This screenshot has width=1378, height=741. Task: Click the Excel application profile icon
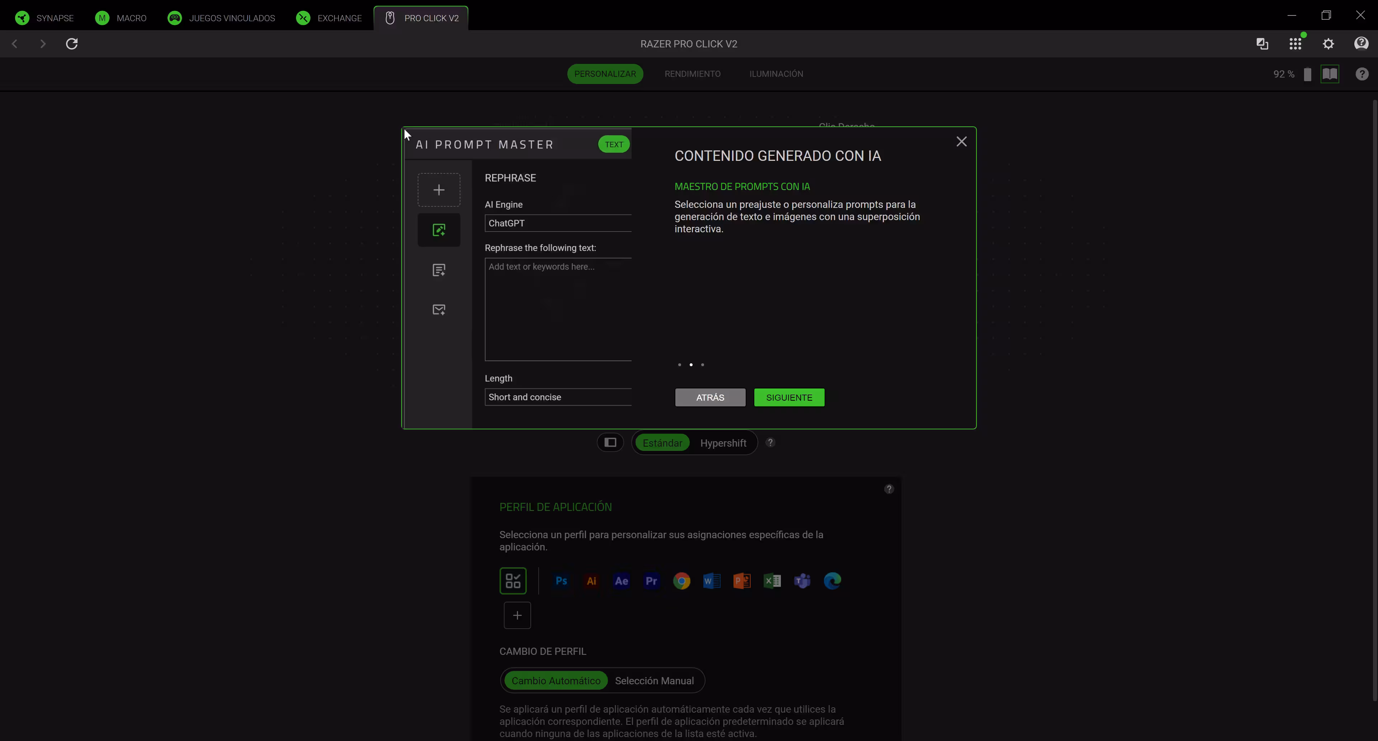coord(772,581)
